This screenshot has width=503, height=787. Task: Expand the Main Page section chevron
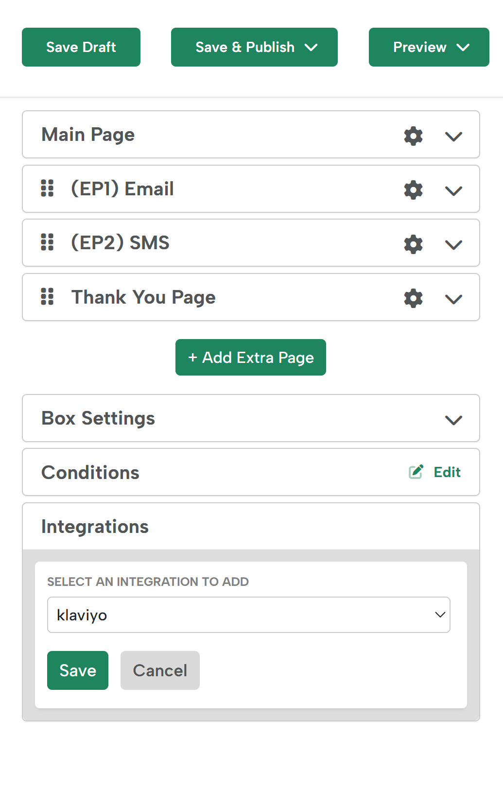(453, 137)
